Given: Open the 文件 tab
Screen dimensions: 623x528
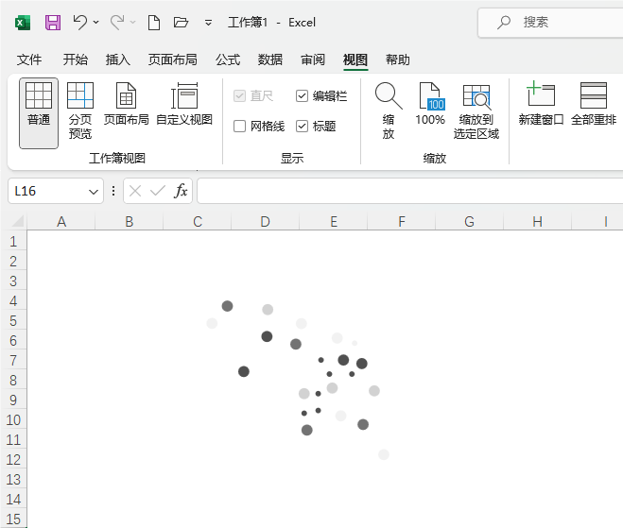Looking at the screenshot, I should tap(29, 60).
